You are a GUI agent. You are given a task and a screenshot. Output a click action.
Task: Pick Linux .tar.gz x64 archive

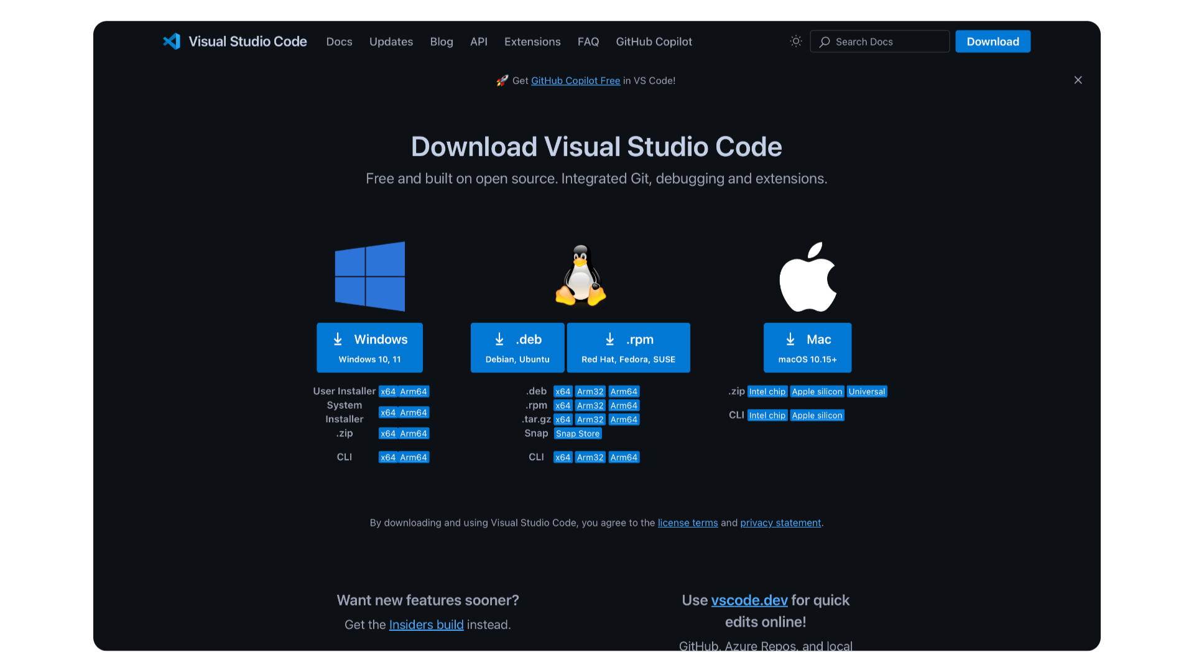[x=563, y=420]
